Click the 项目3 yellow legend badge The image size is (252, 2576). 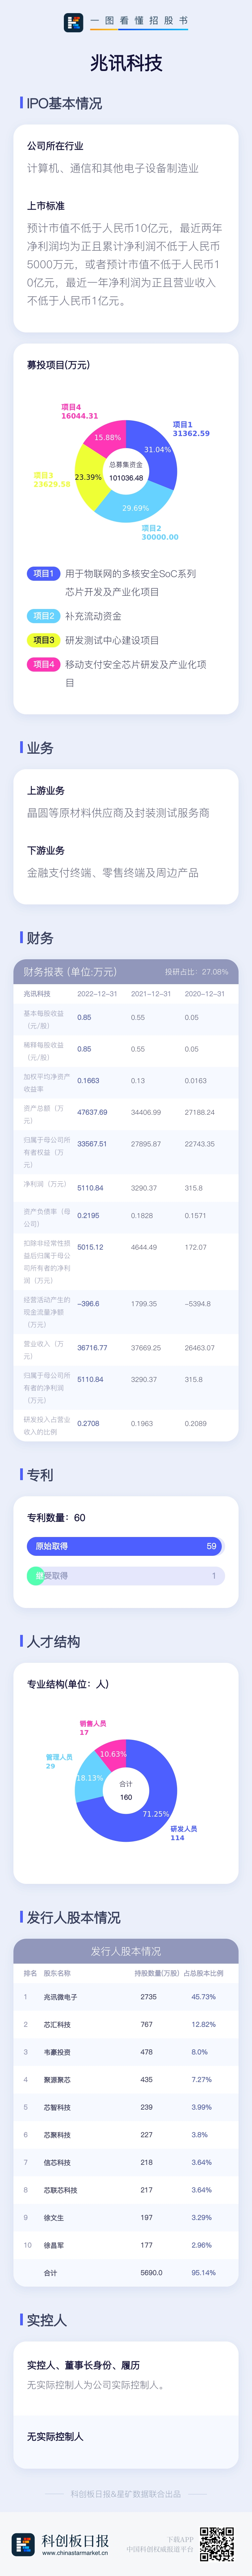(43, 640)
